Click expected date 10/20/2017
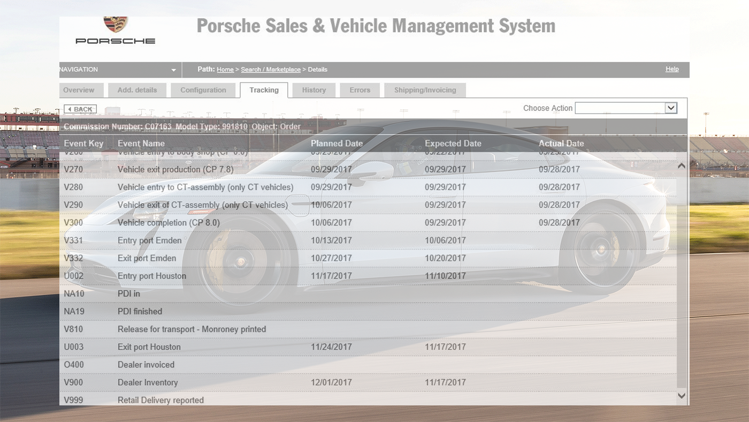The width and height of the screenshot is (749, 422). click(x=446, y=258)
